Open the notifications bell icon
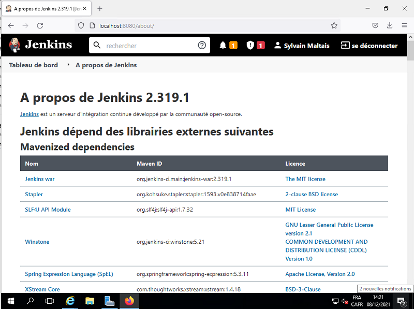The image size is (414, 309). [223, 46]
